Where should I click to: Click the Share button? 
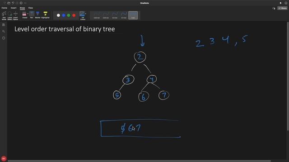click(x=282, y=8)
